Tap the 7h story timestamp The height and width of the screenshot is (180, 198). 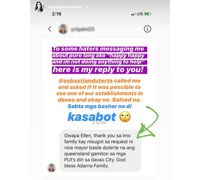pos(87,7)
